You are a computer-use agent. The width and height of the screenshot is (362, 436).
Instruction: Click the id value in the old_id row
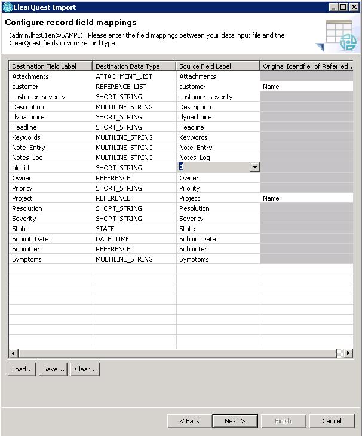click(x=181, y=167)
